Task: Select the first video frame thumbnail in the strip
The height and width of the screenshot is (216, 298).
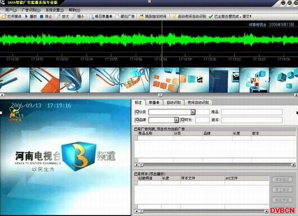Action: (x=15, y=80)
